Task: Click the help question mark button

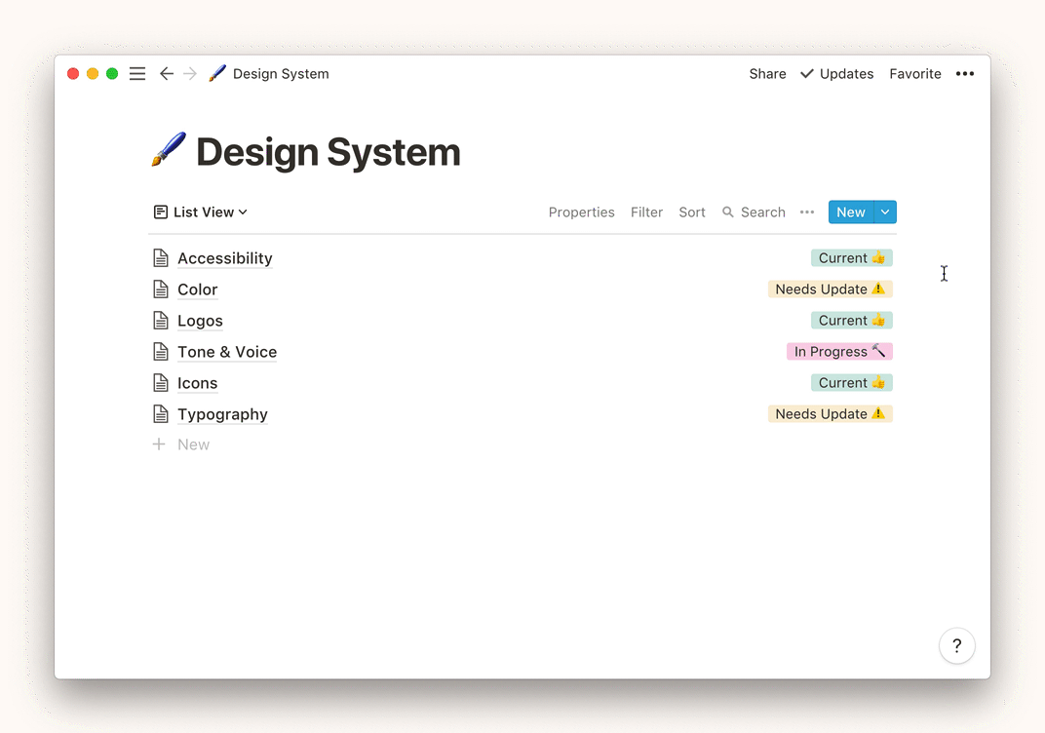Action: pyautogui.click(x=956, y=645)
